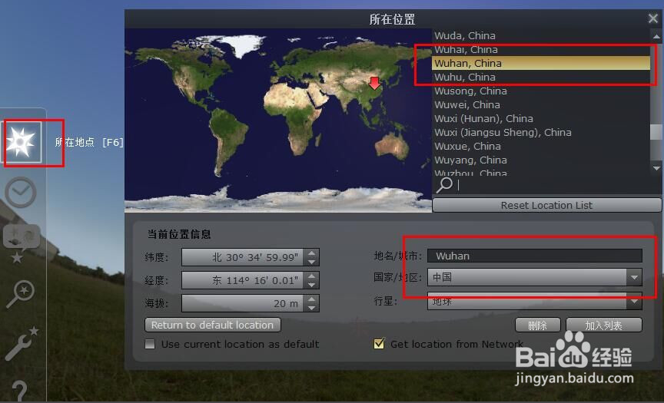This screenshot has height=403, width=664.
Task: Click the longitude value field
Action: click(243, 280)
